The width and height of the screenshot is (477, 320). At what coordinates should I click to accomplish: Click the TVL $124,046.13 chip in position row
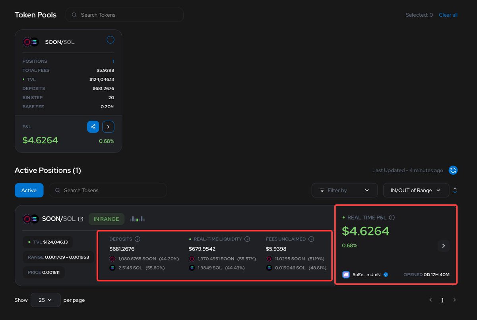(48, 242)
